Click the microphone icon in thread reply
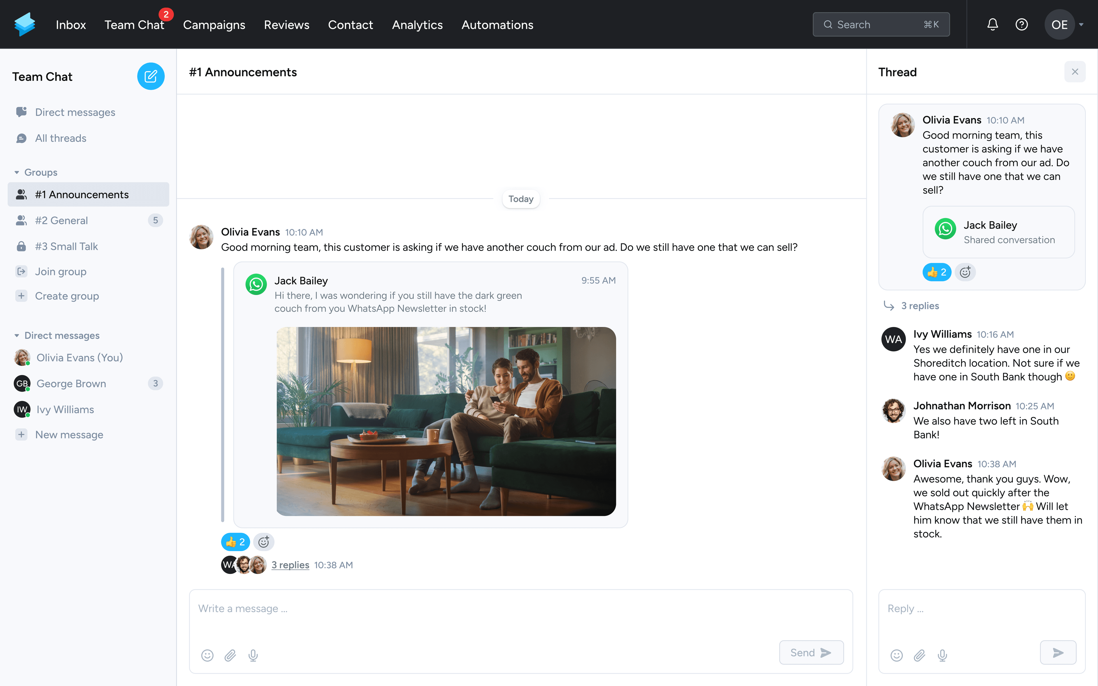 coord(942,655)
